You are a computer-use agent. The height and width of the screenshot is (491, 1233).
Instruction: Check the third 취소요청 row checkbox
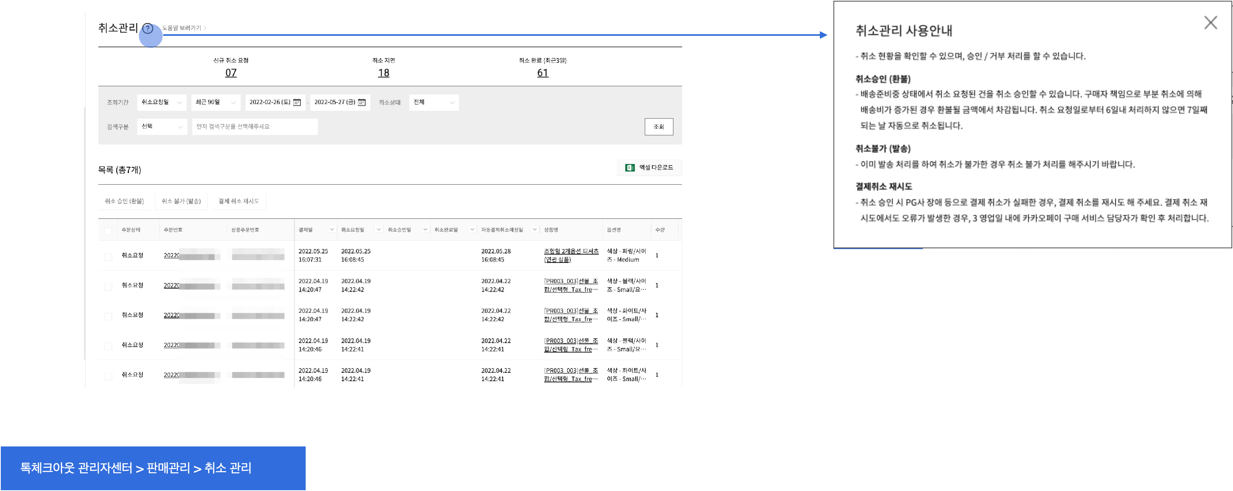[109, 316]
